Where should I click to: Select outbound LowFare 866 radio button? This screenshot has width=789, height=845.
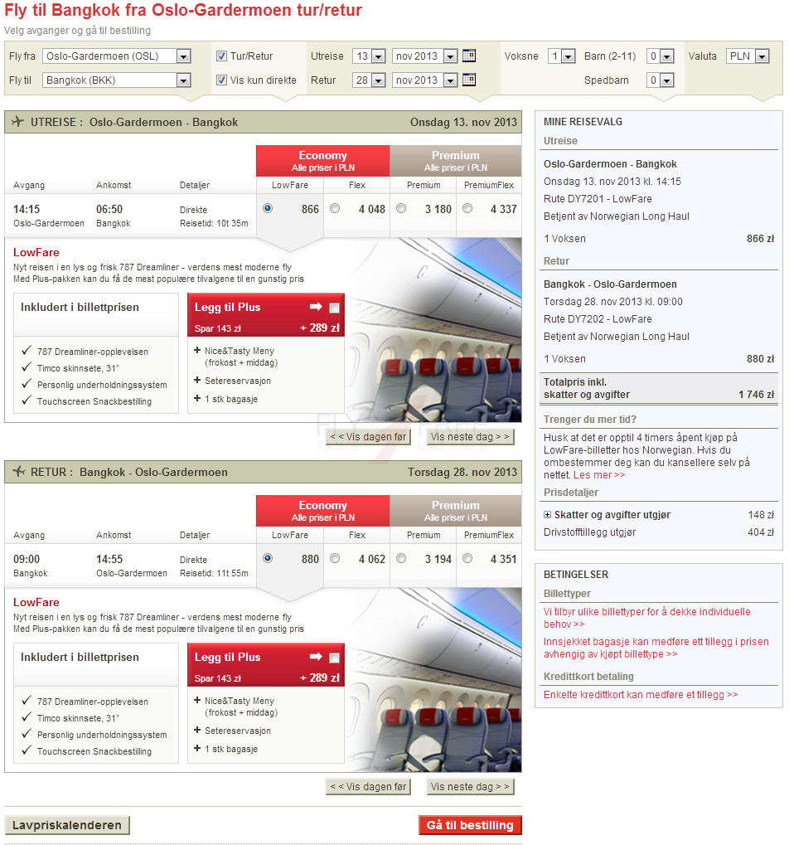point(268,208)
